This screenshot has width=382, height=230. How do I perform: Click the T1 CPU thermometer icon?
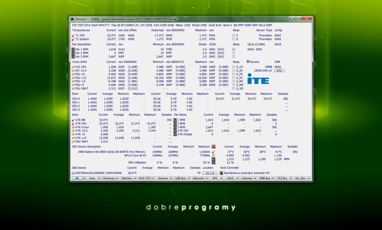(x=73, y=36)
